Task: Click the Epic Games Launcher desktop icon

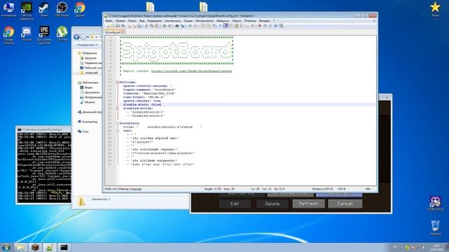Action: 44,35
